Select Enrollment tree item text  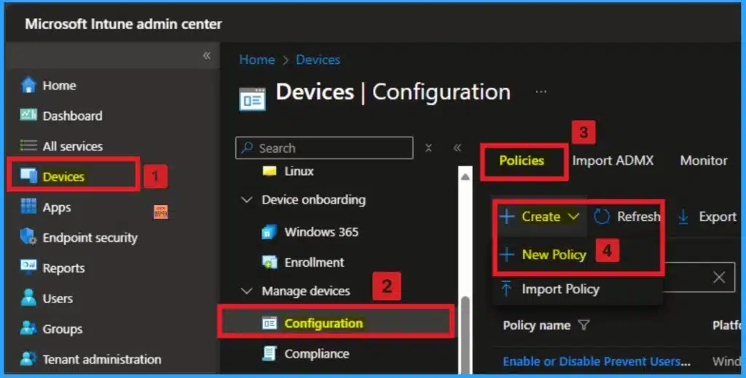314,262
